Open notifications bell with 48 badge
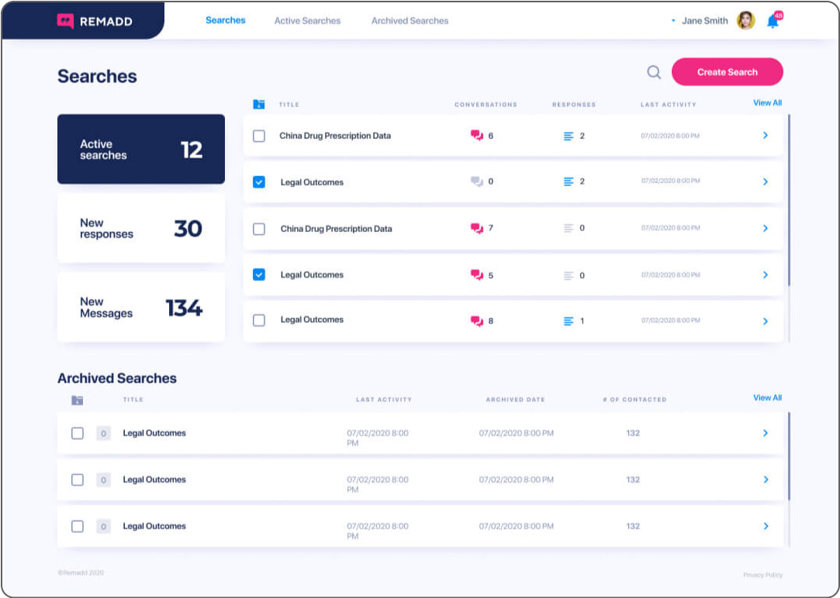 773,22
